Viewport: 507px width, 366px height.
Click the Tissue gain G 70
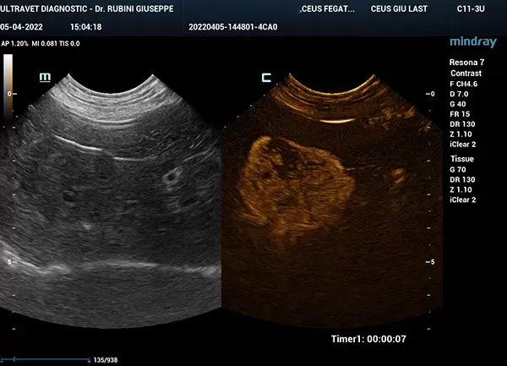coord(457,169)
